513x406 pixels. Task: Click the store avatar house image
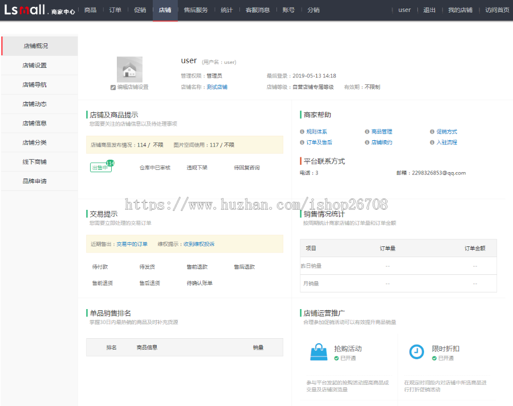pos(129,69)
